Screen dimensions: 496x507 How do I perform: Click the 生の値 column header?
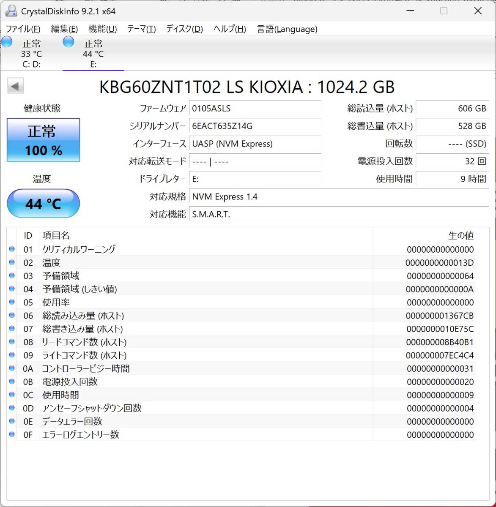(x=424, y=235)
